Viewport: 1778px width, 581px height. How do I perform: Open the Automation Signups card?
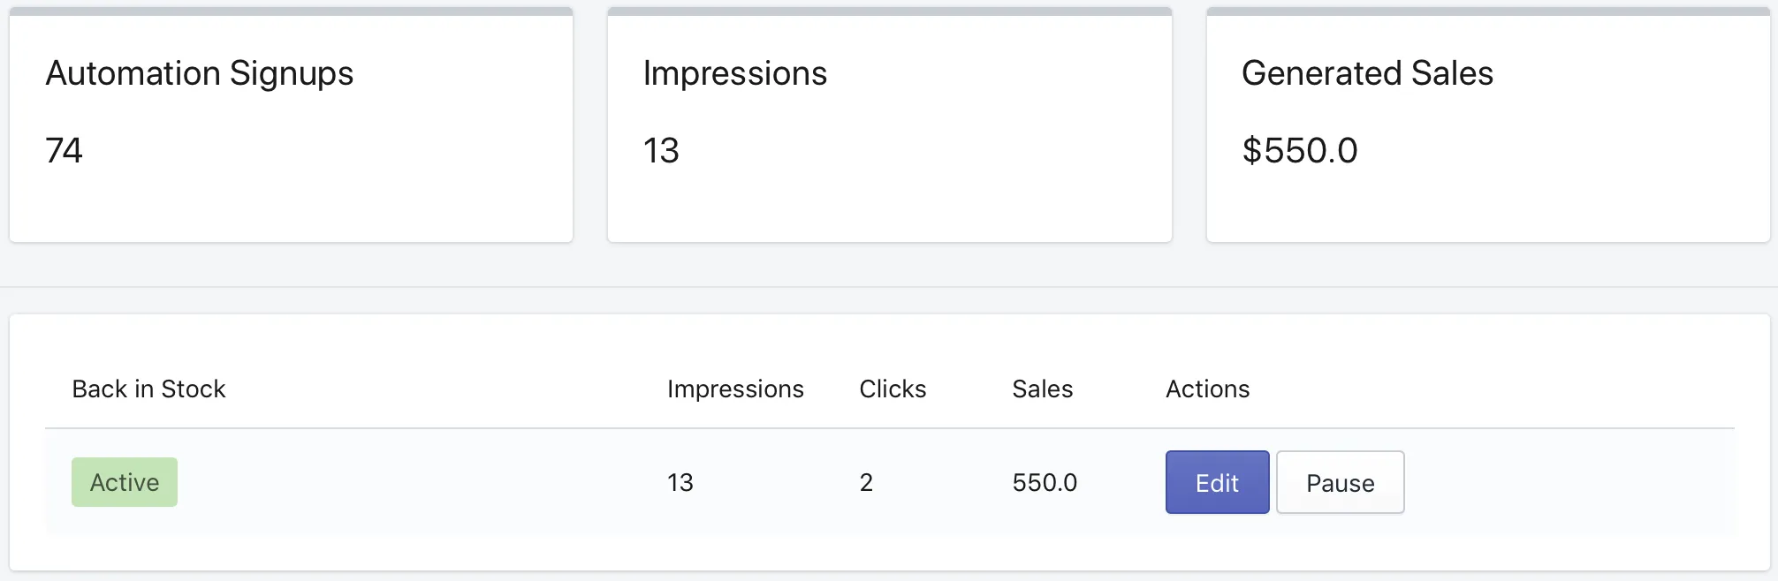291,125
